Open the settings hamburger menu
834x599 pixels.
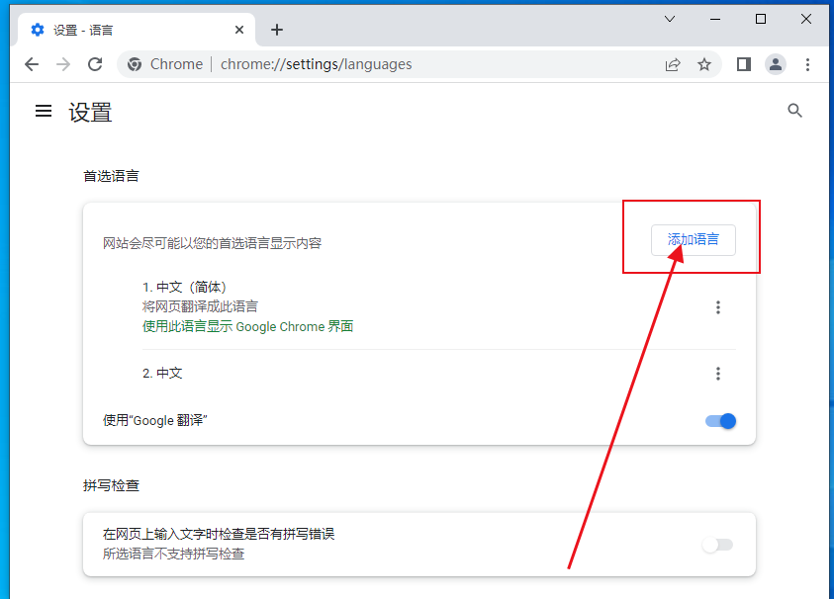coord(43,111)
